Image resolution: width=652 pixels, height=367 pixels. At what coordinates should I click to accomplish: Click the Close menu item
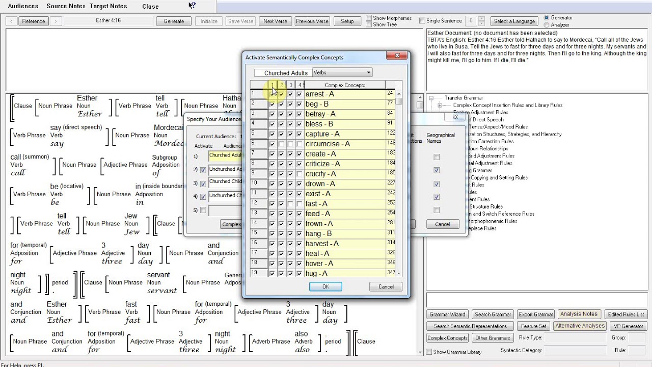tap(150, 6)
